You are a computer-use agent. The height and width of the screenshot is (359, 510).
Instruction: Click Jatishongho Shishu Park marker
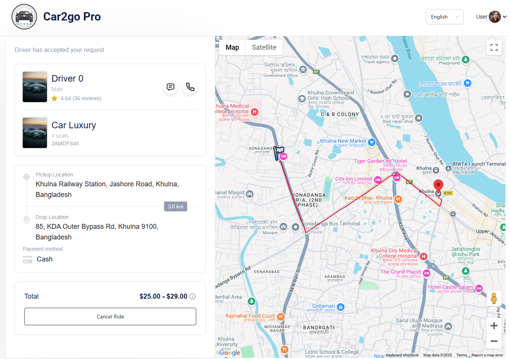point(466,271)
